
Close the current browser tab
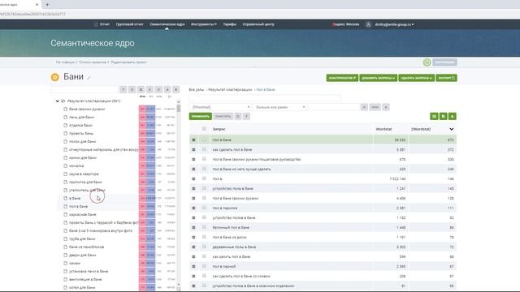pos(37,5)
